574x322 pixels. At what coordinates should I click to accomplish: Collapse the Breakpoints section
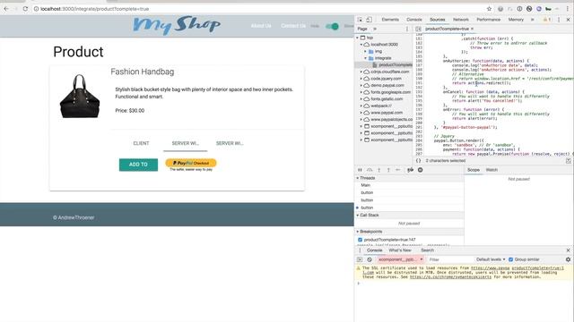[358, 232]
